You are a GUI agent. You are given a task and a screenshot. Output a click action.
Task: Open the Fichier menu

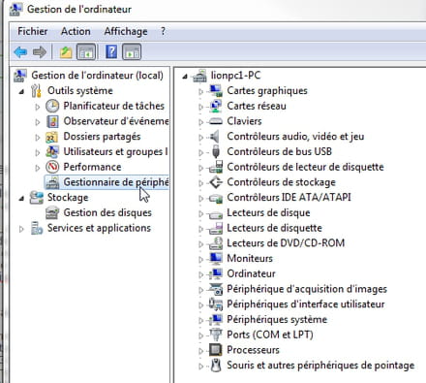coord(33,31)
